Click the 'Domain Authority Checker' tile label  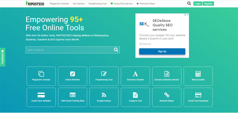[x=167, y=80]
